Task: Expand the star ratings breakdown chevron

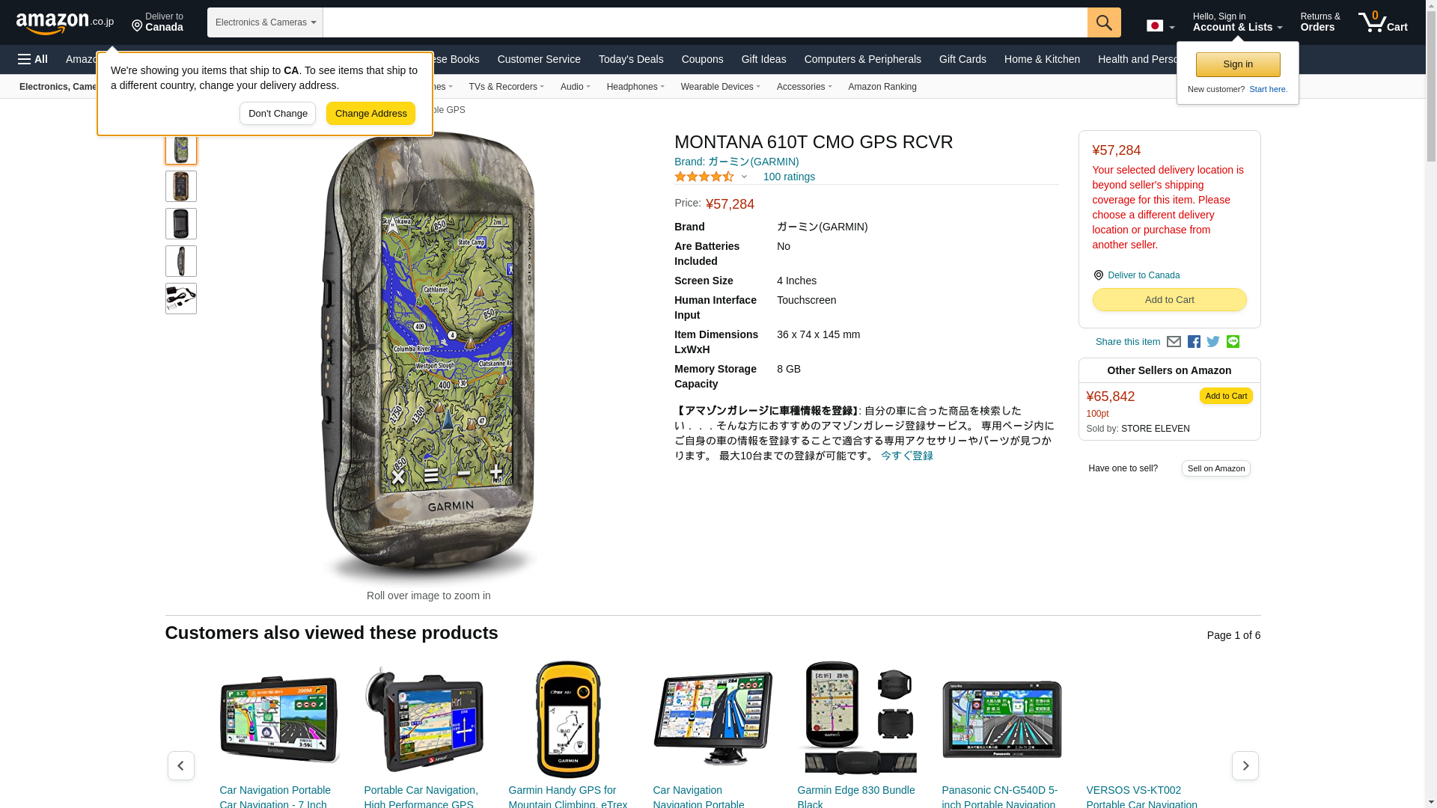Action: 744,177
